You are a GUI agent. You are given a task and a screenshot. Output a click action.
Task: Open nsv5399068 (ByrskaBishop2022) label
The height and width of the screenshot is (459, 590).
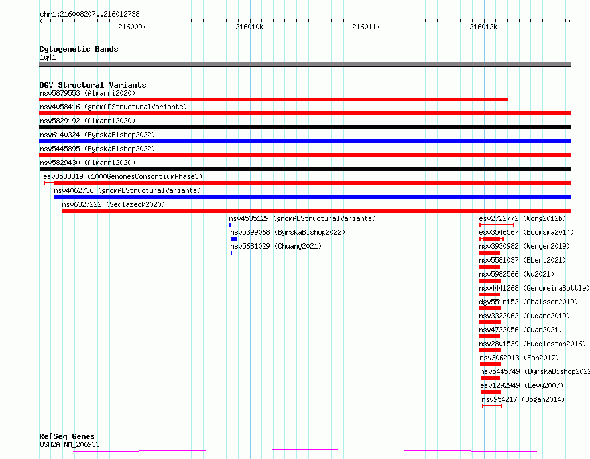288,232
